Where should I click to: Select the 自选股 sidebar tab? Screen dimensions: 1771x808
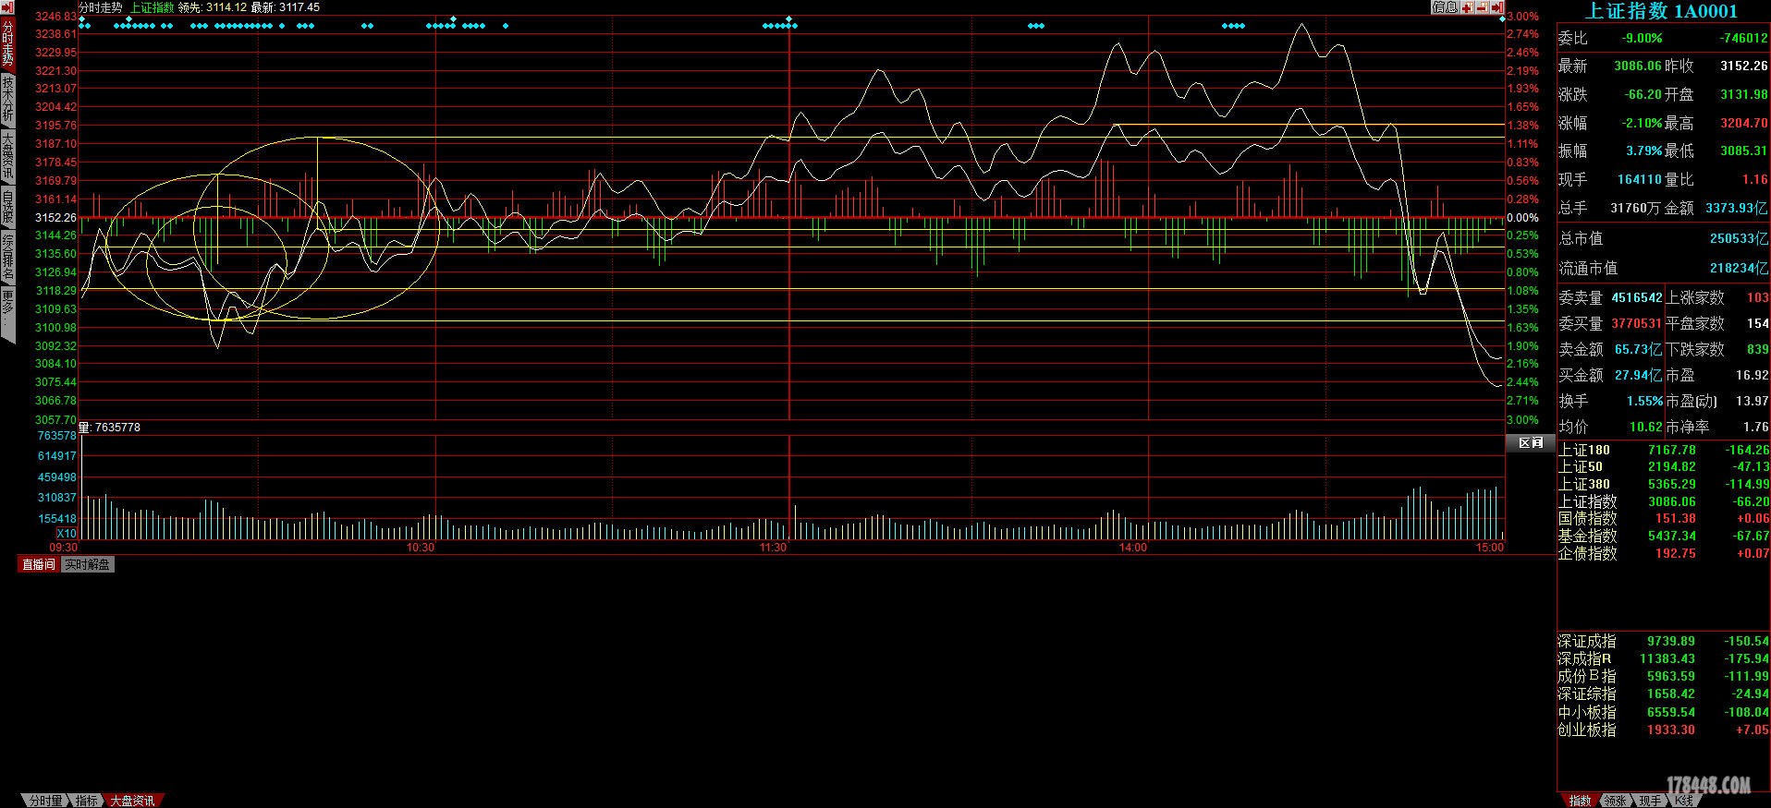7,207
